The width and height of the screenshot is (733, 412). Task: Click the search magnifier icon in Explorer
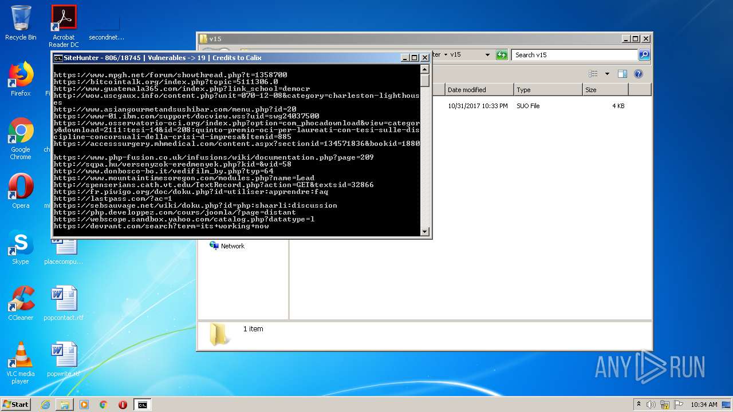644,55
